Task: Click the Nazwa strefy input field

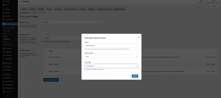Action: [73, 22]
